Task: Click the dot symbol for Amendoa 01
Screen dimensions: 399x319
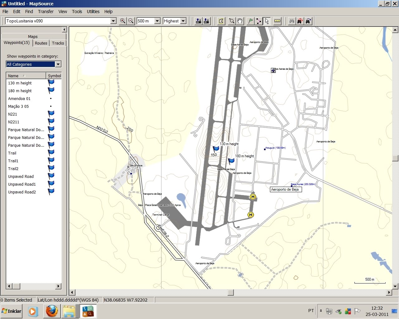Action: point(51,98)
